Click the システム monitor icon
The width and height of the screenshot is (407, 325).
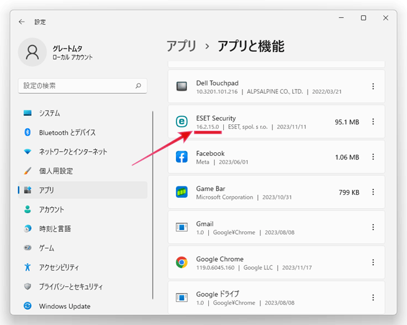click(x=28, y=113)
